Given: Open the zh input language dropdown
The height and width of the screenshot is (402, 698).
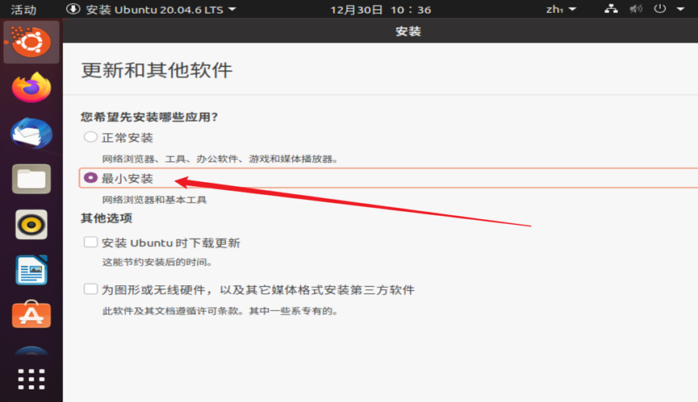Looking at the screenshot, I should 561,10.
